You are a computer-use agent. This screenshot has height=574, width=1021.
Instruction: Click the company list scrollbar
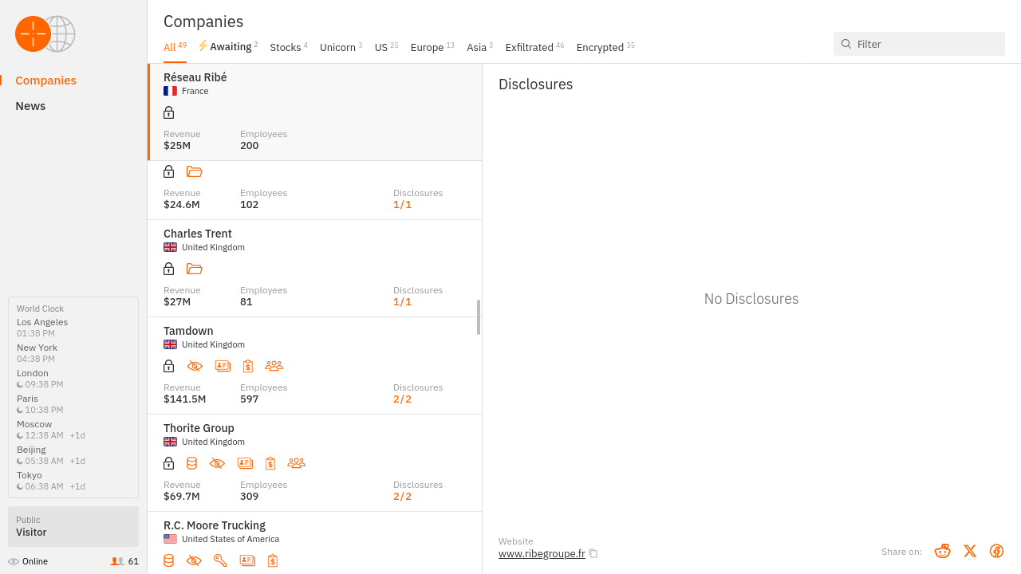pyautogui.click(x=479, y=317)
